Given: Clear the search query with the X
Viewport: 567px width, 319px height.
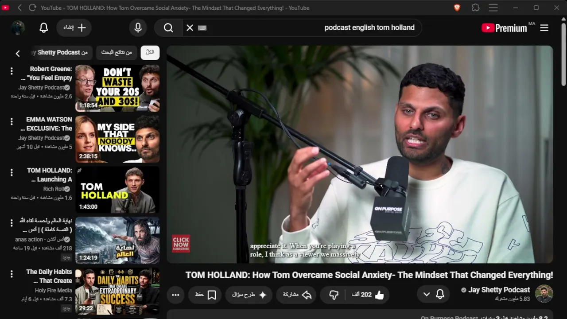Looking at the screenshot, I should [x=190, y=27].
